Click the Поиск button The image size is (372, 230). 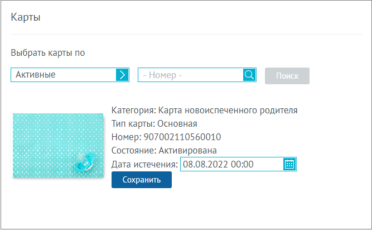(x=287, y=76)
